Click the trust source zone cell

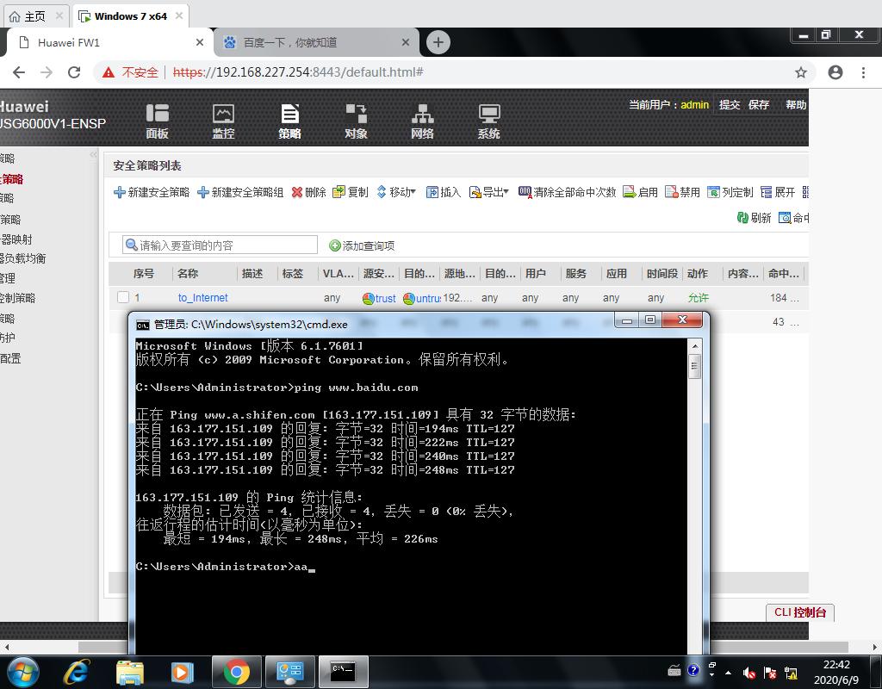(379, 298)
